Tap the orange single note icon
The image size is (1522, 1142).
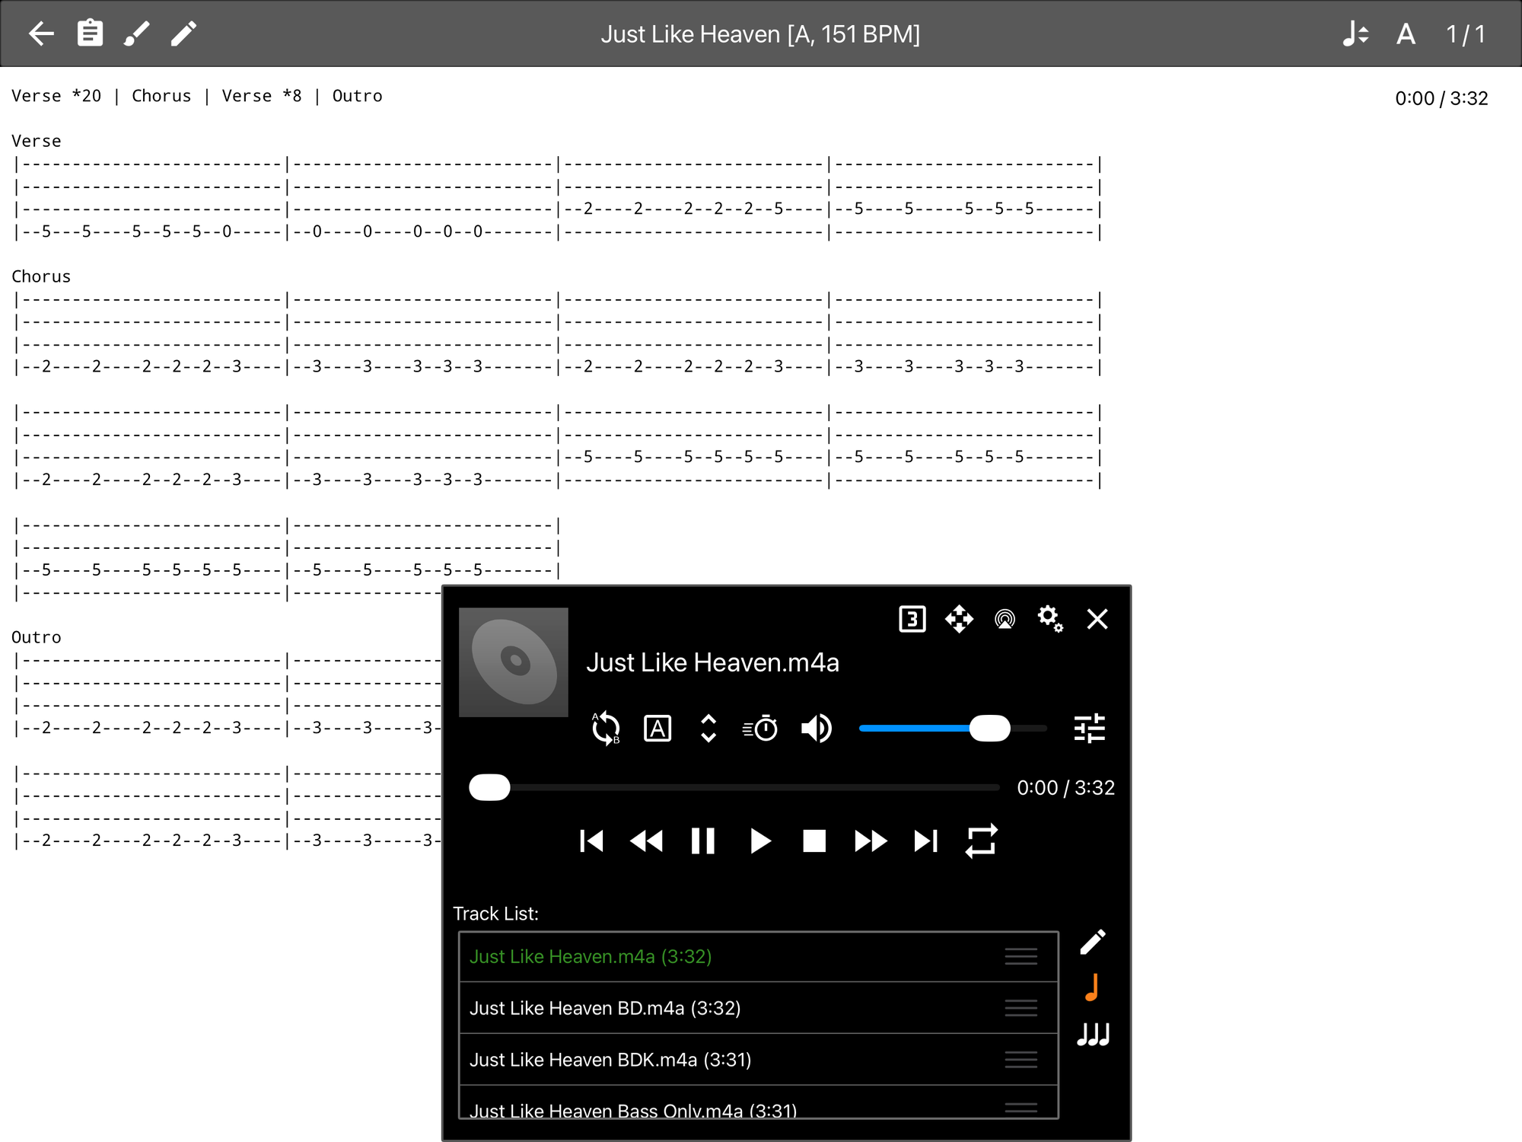click(x=1092, y=988)
